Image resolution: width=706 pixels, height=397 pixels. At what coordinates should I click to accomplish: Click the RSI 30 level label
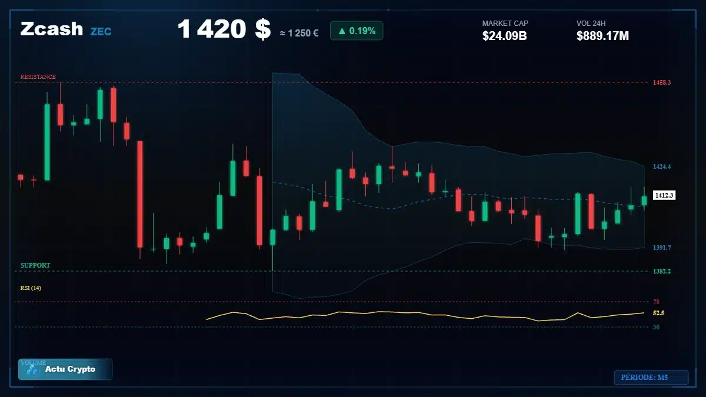click(656, 327)
